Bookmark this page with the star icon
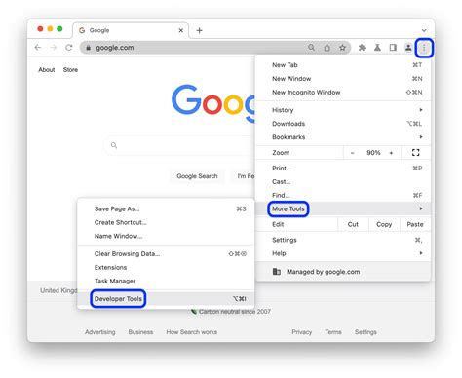The height and width of the screenshot is (378, 462). click(342, 48)
